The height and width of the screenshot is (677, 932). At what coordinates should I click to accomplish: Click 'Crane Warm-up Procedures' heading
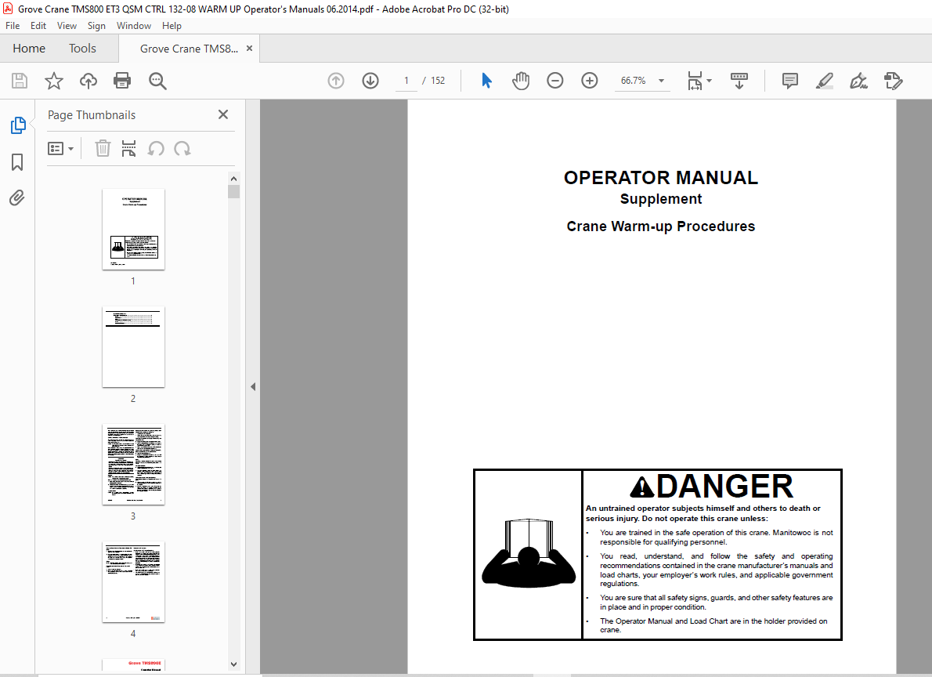point(660,226)
